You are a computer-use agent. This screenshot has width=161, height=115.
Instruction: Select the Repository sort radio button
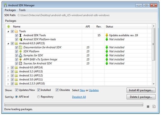pos(38,97)
